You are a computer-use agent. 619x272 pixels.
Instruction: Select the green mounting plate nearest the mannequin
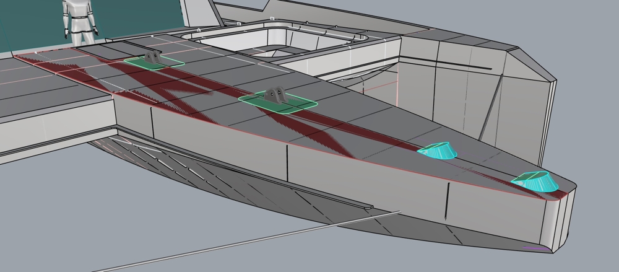(x=167, y=63)
